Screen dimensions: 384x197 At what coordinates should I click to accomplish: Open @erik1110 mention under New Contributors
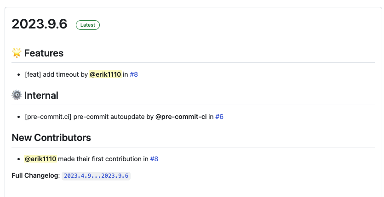click(40, 159)
